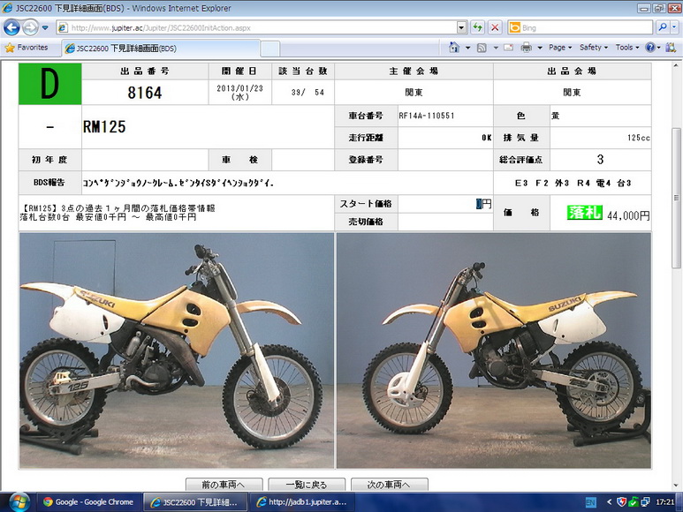Expand the Print options dropdown arrow
The width and height of the screenshot is (683, 512).
pos(540,48)
